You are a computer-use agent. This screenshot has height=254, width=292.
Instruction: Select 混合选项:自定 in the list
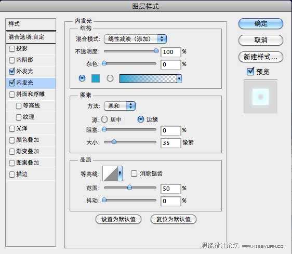pyautogui.click(x=31, y=37)
